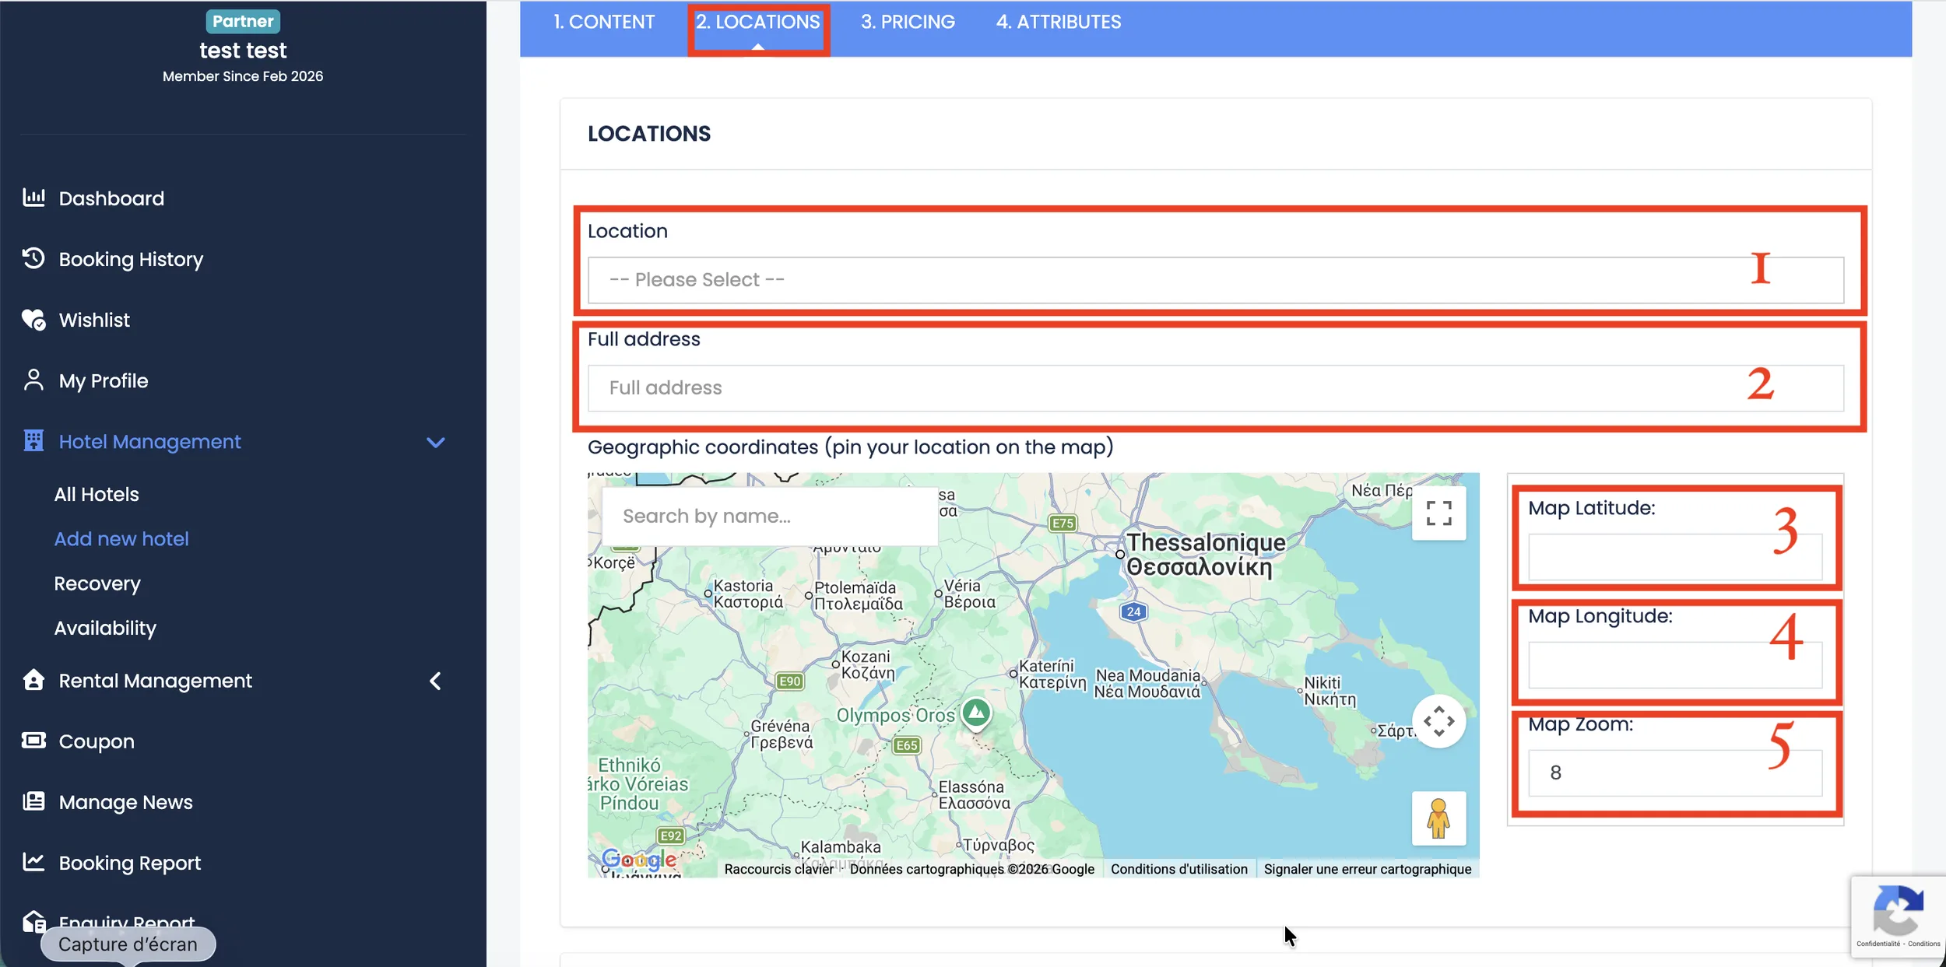Click the Street View pegman icon
1946x967 pixels.
[1438, 818]
